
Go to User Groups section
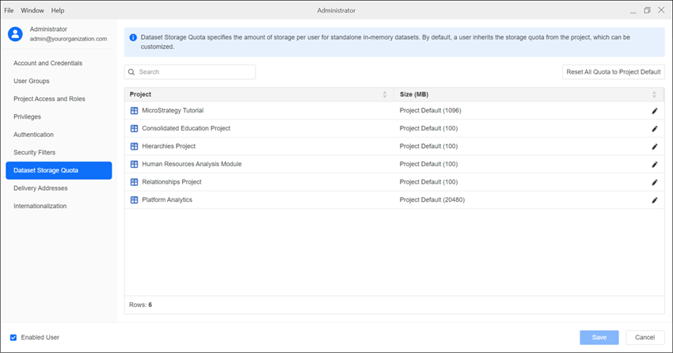(x=31, y=81)
